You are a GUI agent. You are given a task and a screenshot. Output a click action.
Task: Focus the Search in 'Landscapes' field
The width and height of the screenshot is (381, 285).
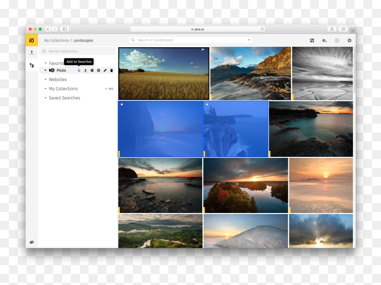click(x=190, y=40)
